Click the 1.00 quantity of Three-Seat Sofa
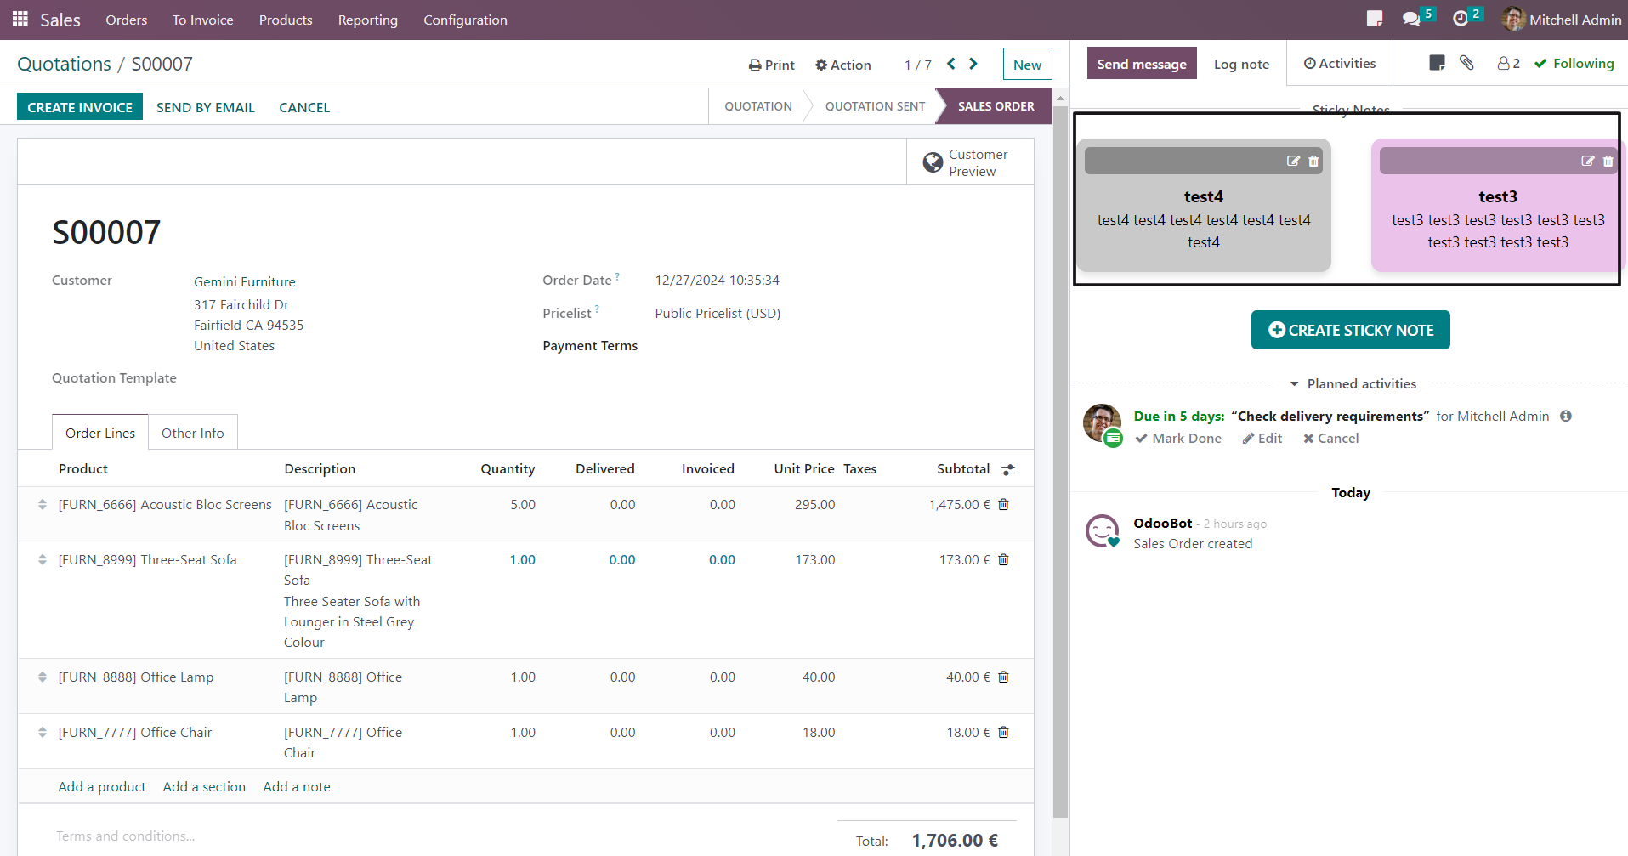 tap(523, 559)
